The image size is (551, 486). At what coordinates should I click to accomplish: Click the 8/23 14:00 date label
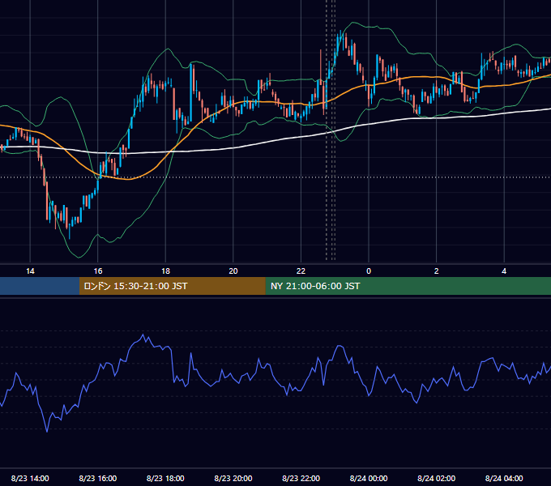click(30, 478)
